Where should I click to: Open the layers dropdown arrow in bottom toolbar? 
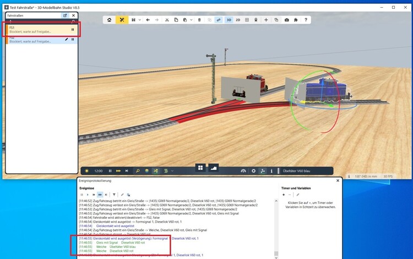173,171
